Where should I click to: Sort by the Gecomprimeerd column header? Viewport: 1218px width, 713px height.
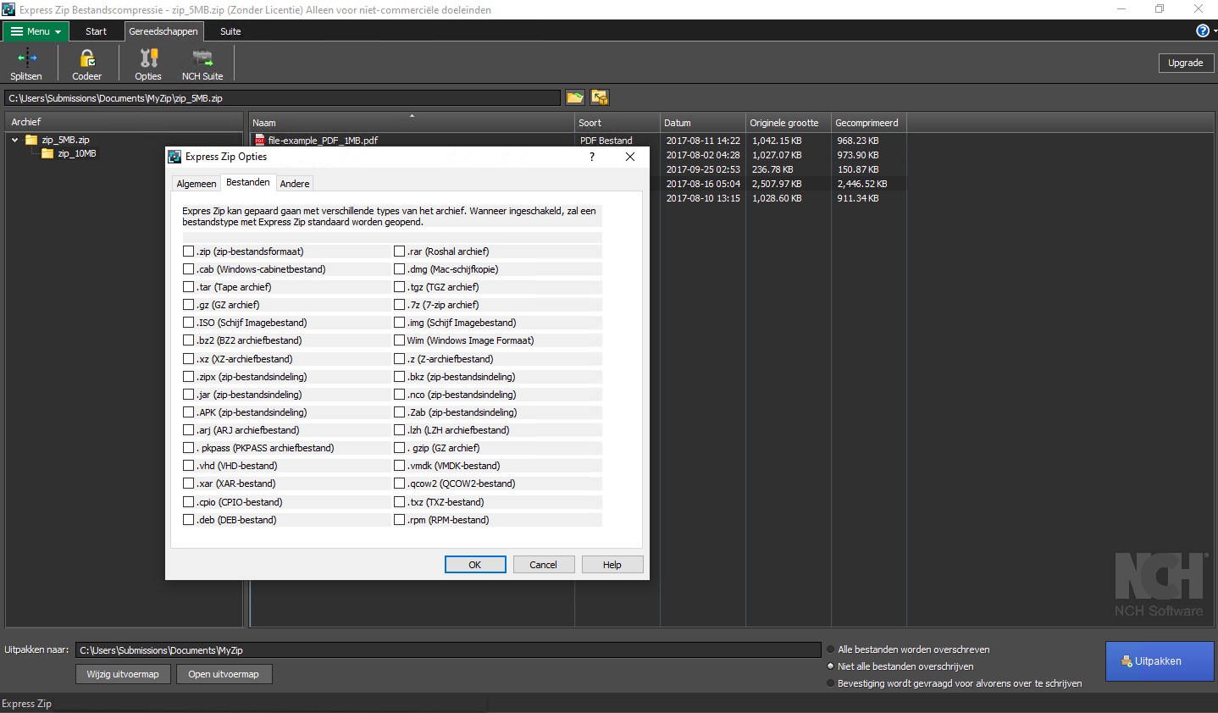869,123
